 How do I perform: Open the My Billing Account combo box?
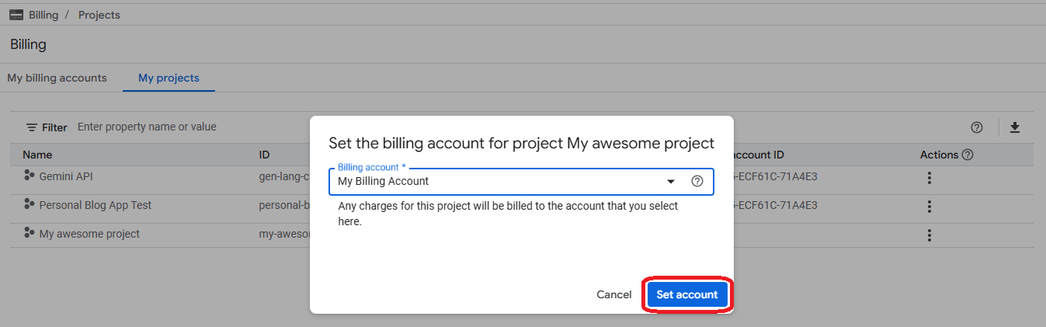pos(497,181)
